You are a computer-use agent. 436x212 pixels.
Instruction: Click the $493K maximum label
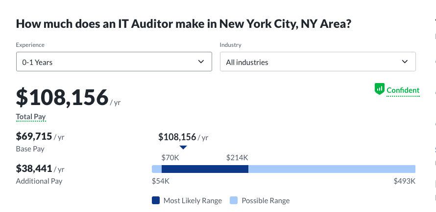pos(404,181)
